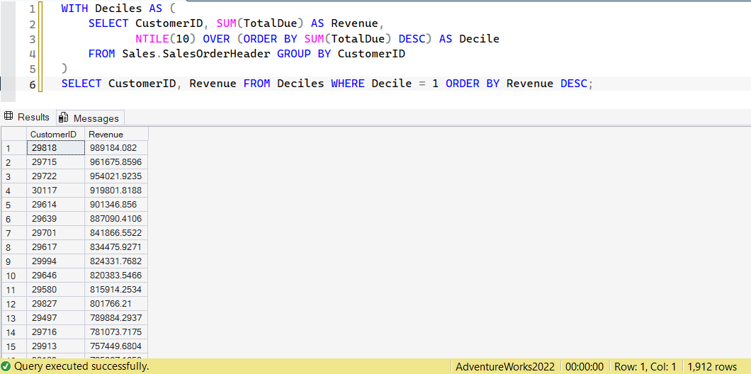Click the Messages tab icon
The image size is (751, 374).
point(64,118)
